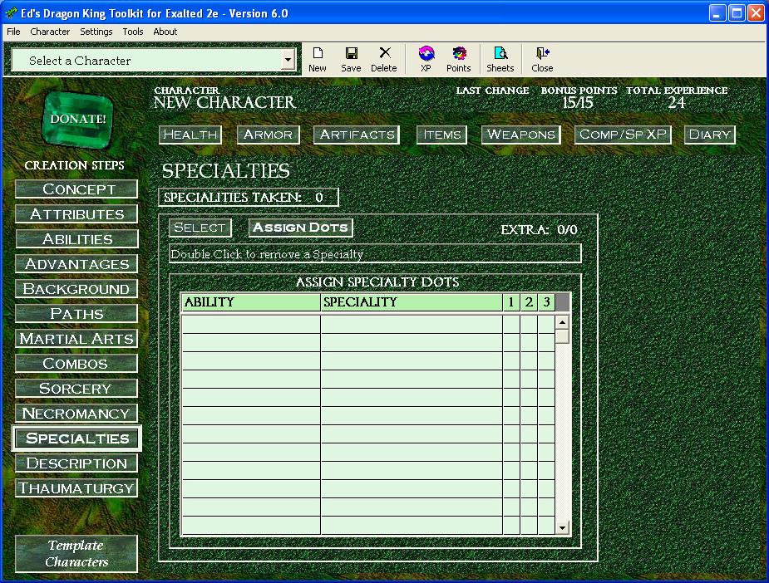
Task: Open the Items section
Action: click(442, 135)
